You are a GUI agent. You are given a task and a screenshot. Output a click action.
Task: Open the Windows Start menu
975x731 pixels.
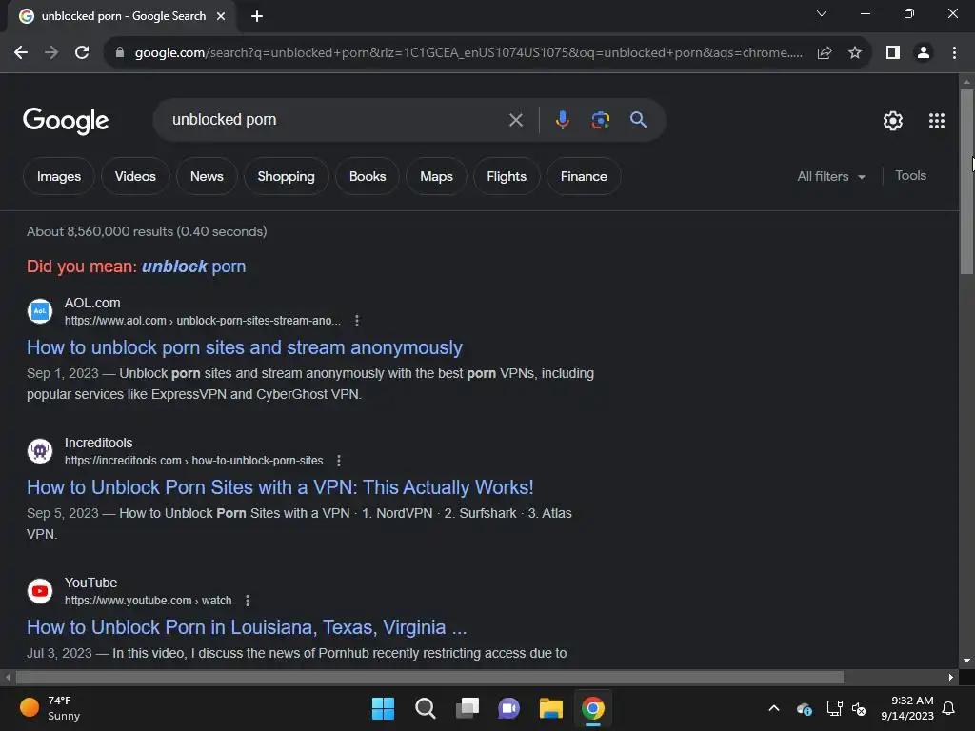[383, 708]
